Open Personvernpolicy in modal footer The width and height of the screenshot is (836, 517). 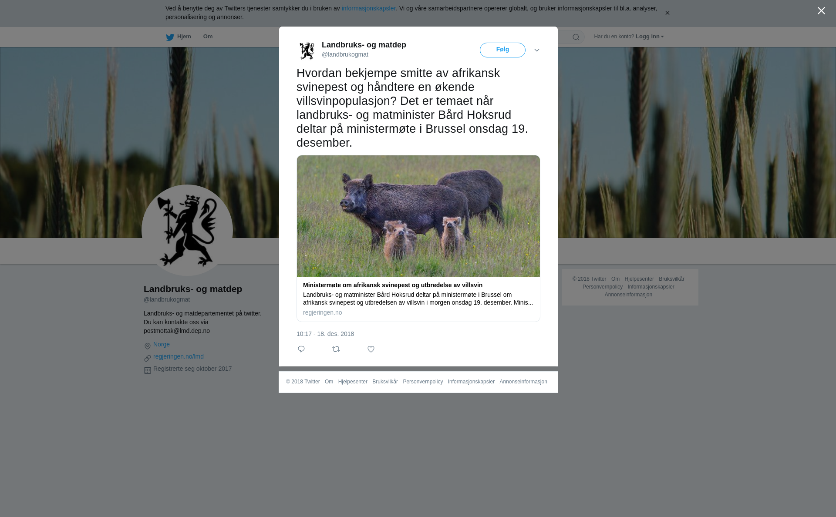(423, 382)
